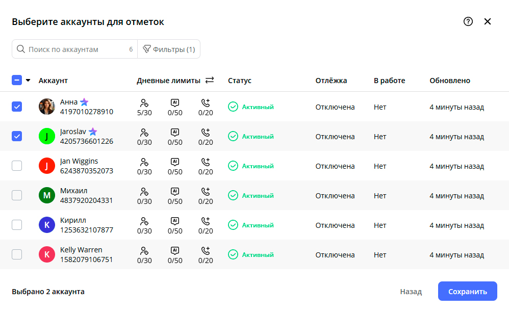
Task: Click the star badge next to Jaroslav
Action: [x=93, y=132]
